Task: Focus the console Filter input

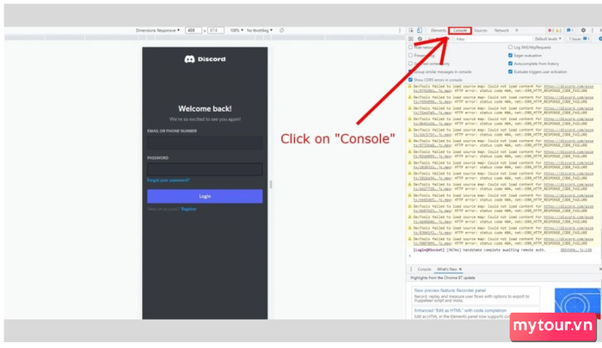Action: [493, 39]
